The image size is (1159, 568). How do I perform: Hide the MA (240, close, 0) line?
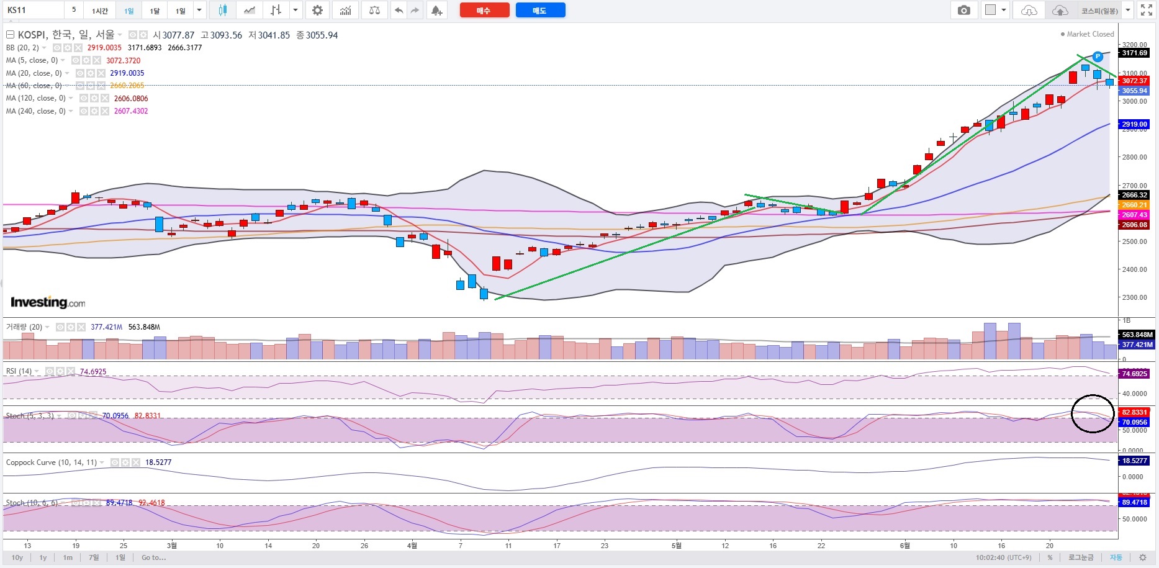tap(84, 111)
